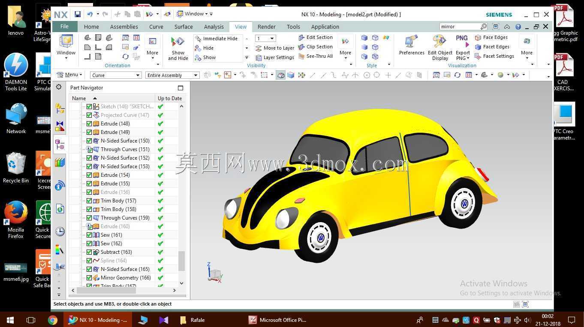Click the Window ribbon button icon
Viewport: 584px width, 327px height.
[66, 42]
